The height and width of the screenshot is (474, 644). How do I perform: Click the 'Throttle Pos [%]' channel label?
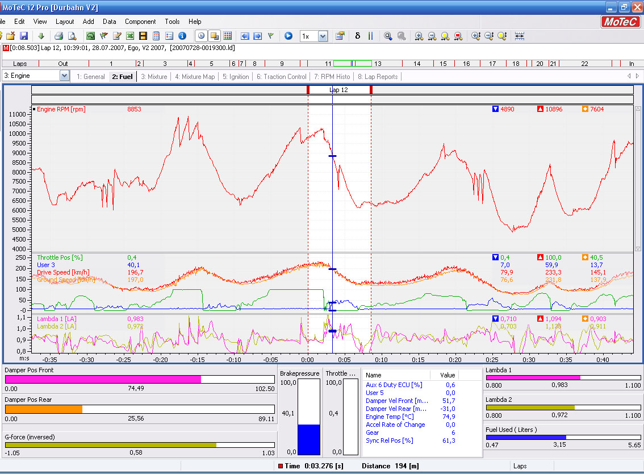click(x=60, y=258)
